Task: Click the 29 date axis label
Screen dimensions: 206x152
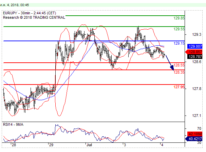Action: pos(51,145)
